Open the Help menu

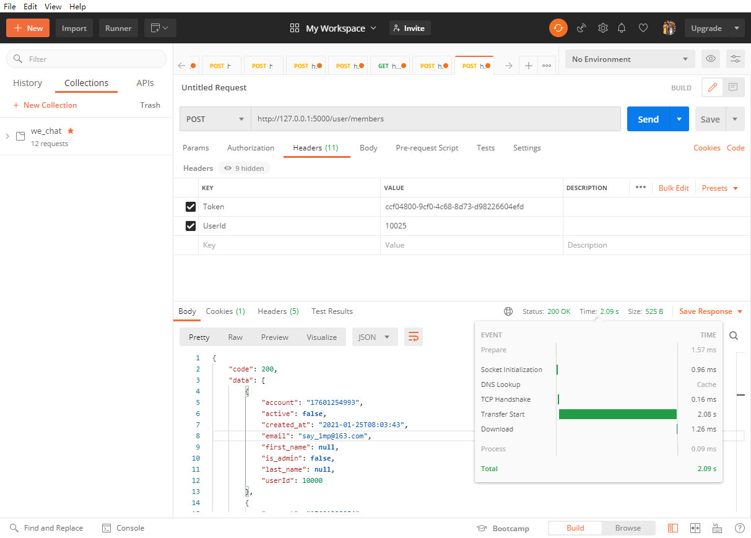[x=77, y=6]
